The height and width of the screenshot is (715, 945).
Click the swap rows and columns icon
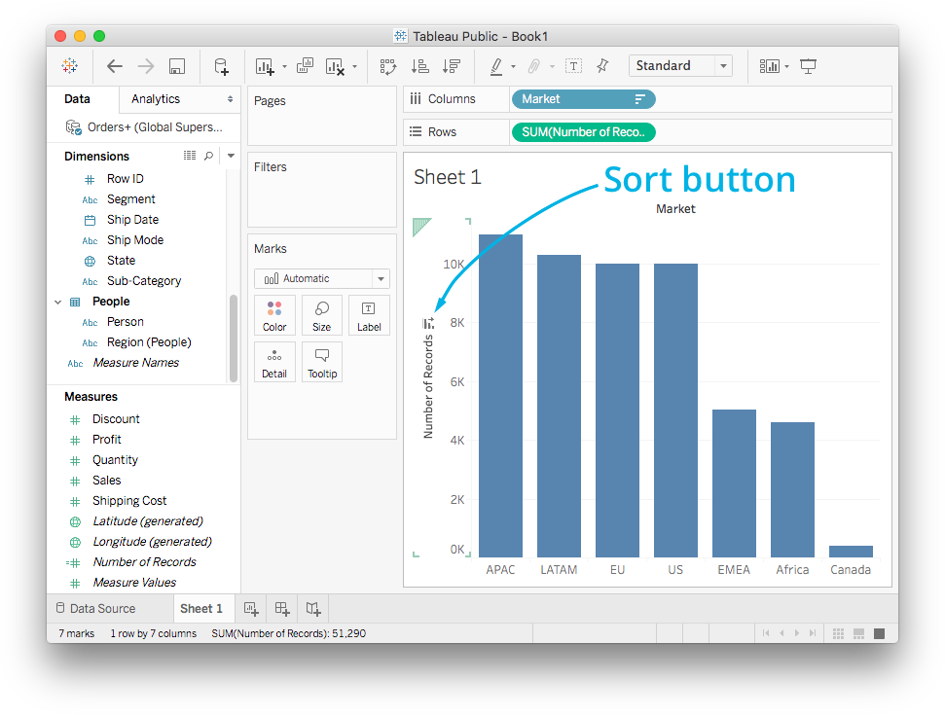(x=388, y=66)
